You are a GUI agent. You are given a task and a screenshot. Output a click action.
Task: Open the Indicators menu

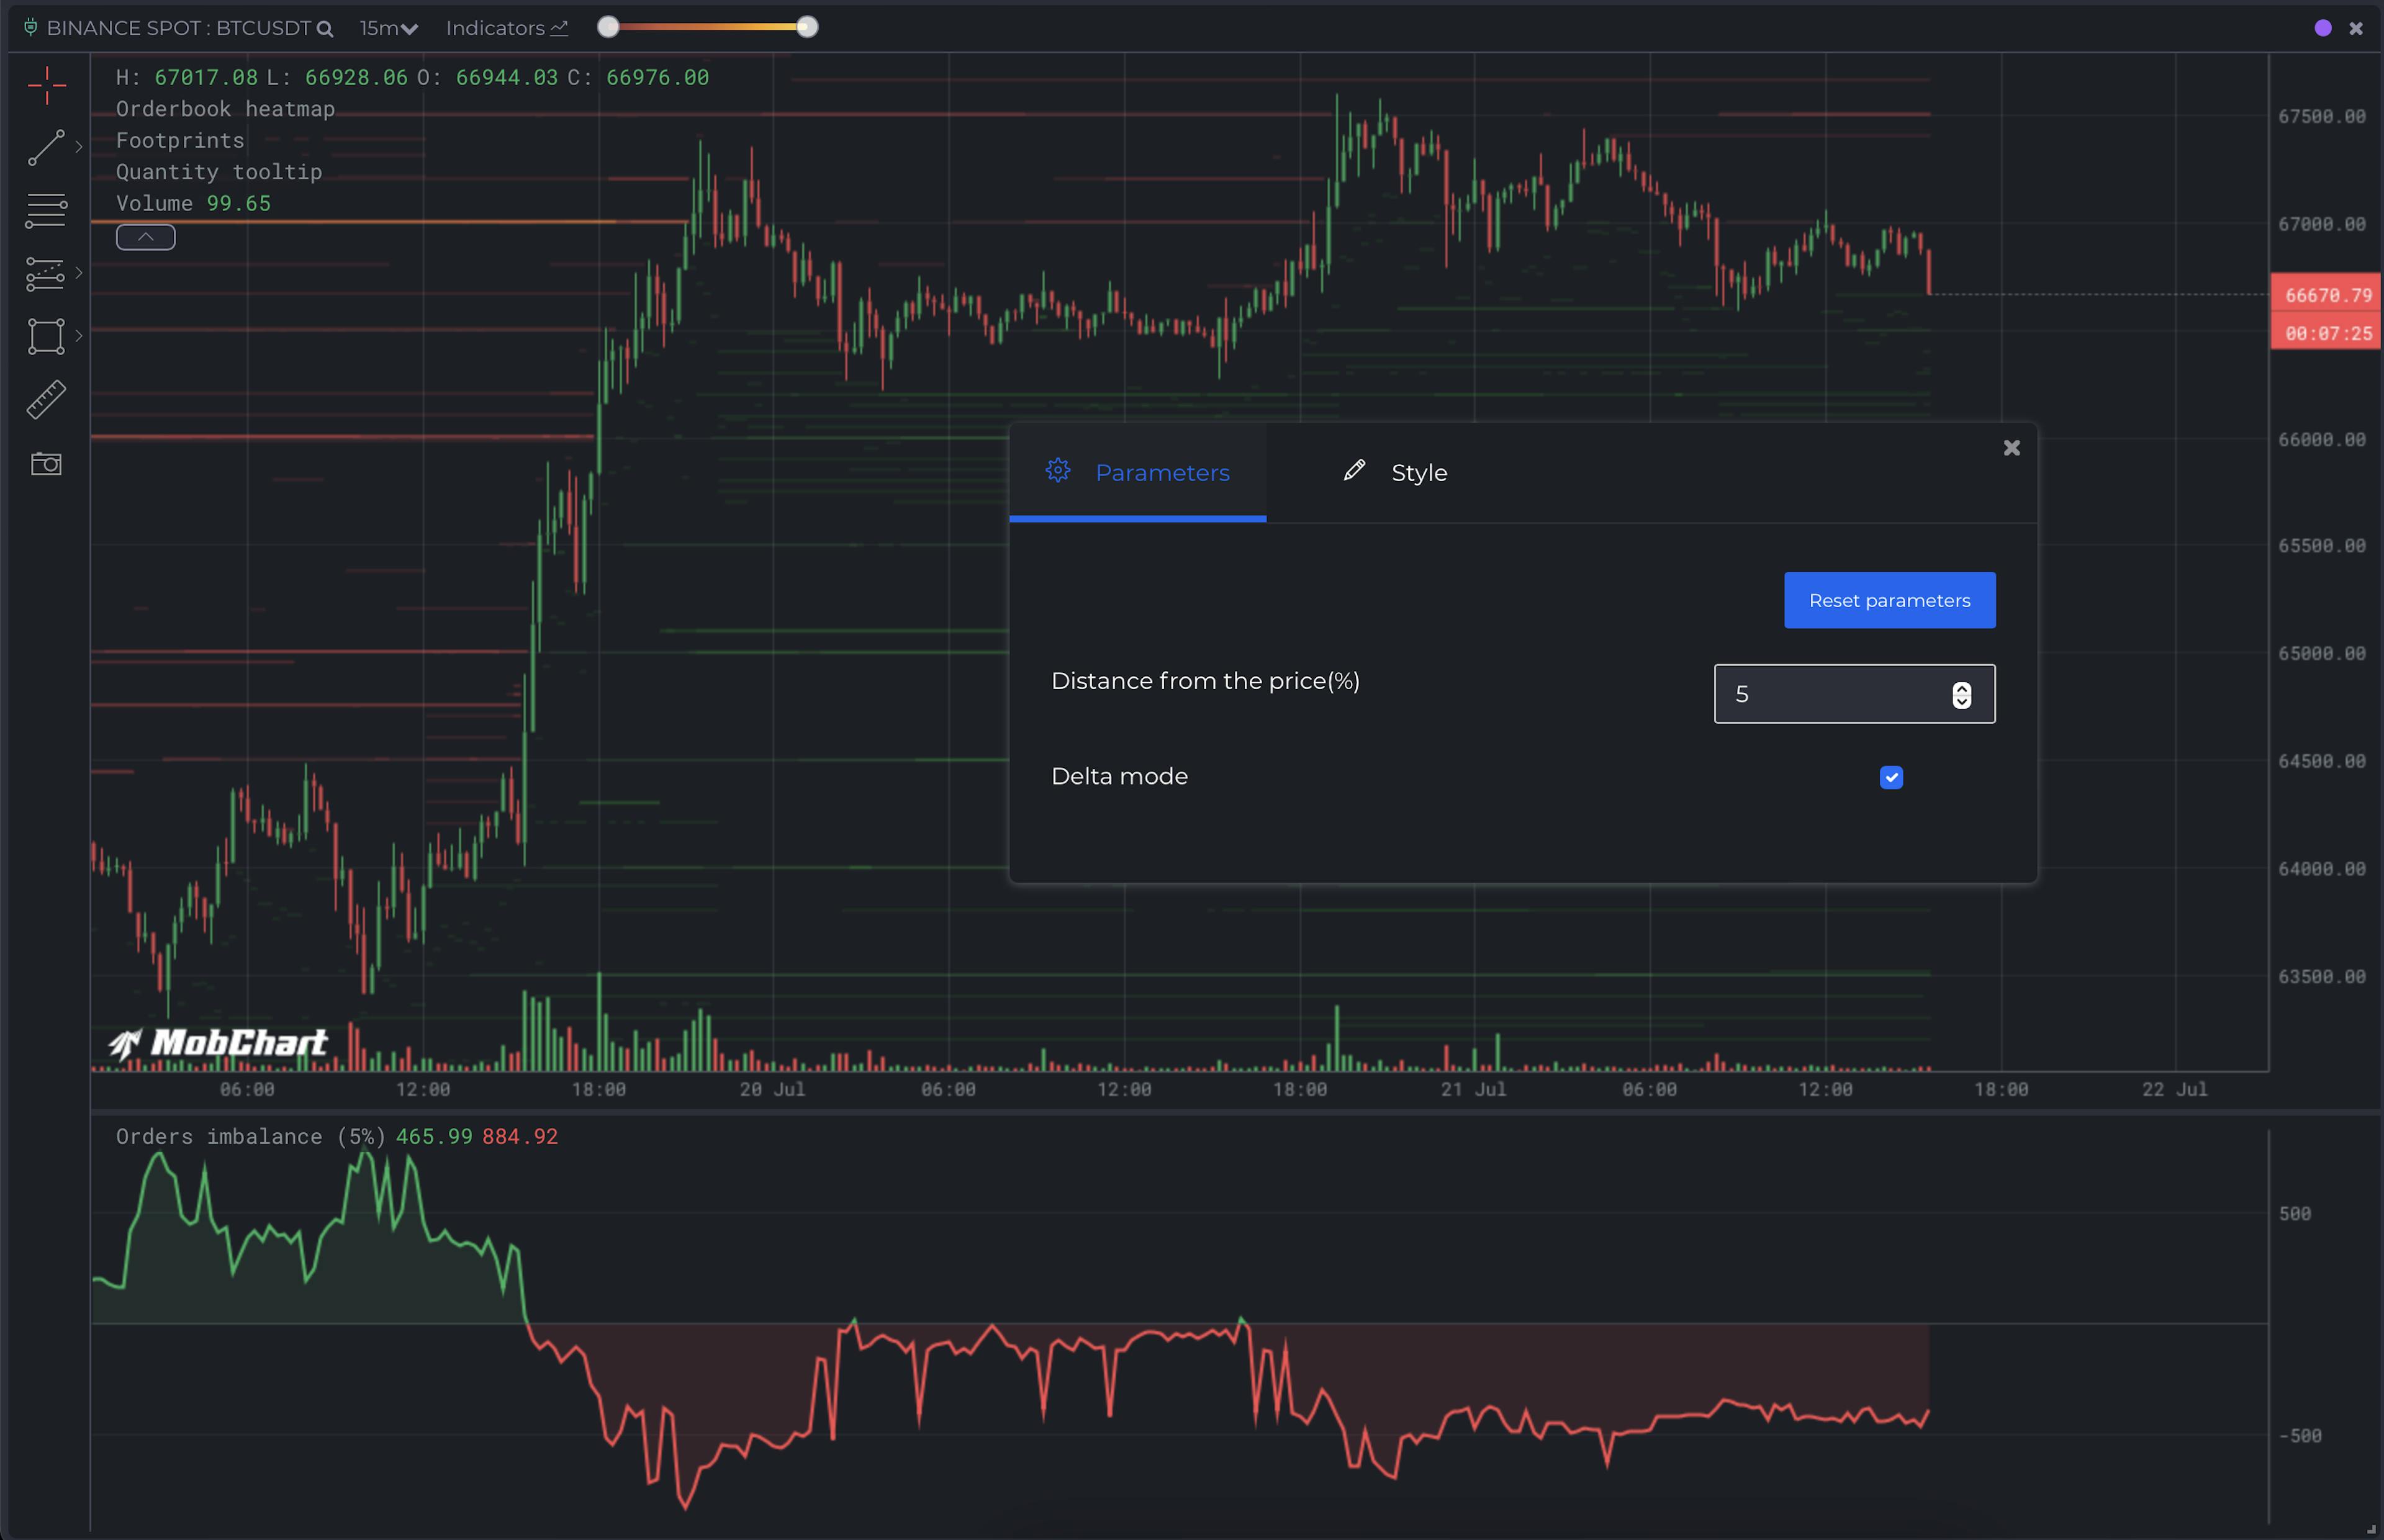(506, 28)
